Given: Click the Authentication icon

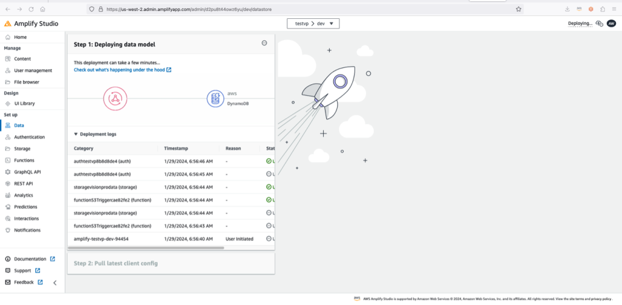Looking at the screenshot, I should (7, 137).
